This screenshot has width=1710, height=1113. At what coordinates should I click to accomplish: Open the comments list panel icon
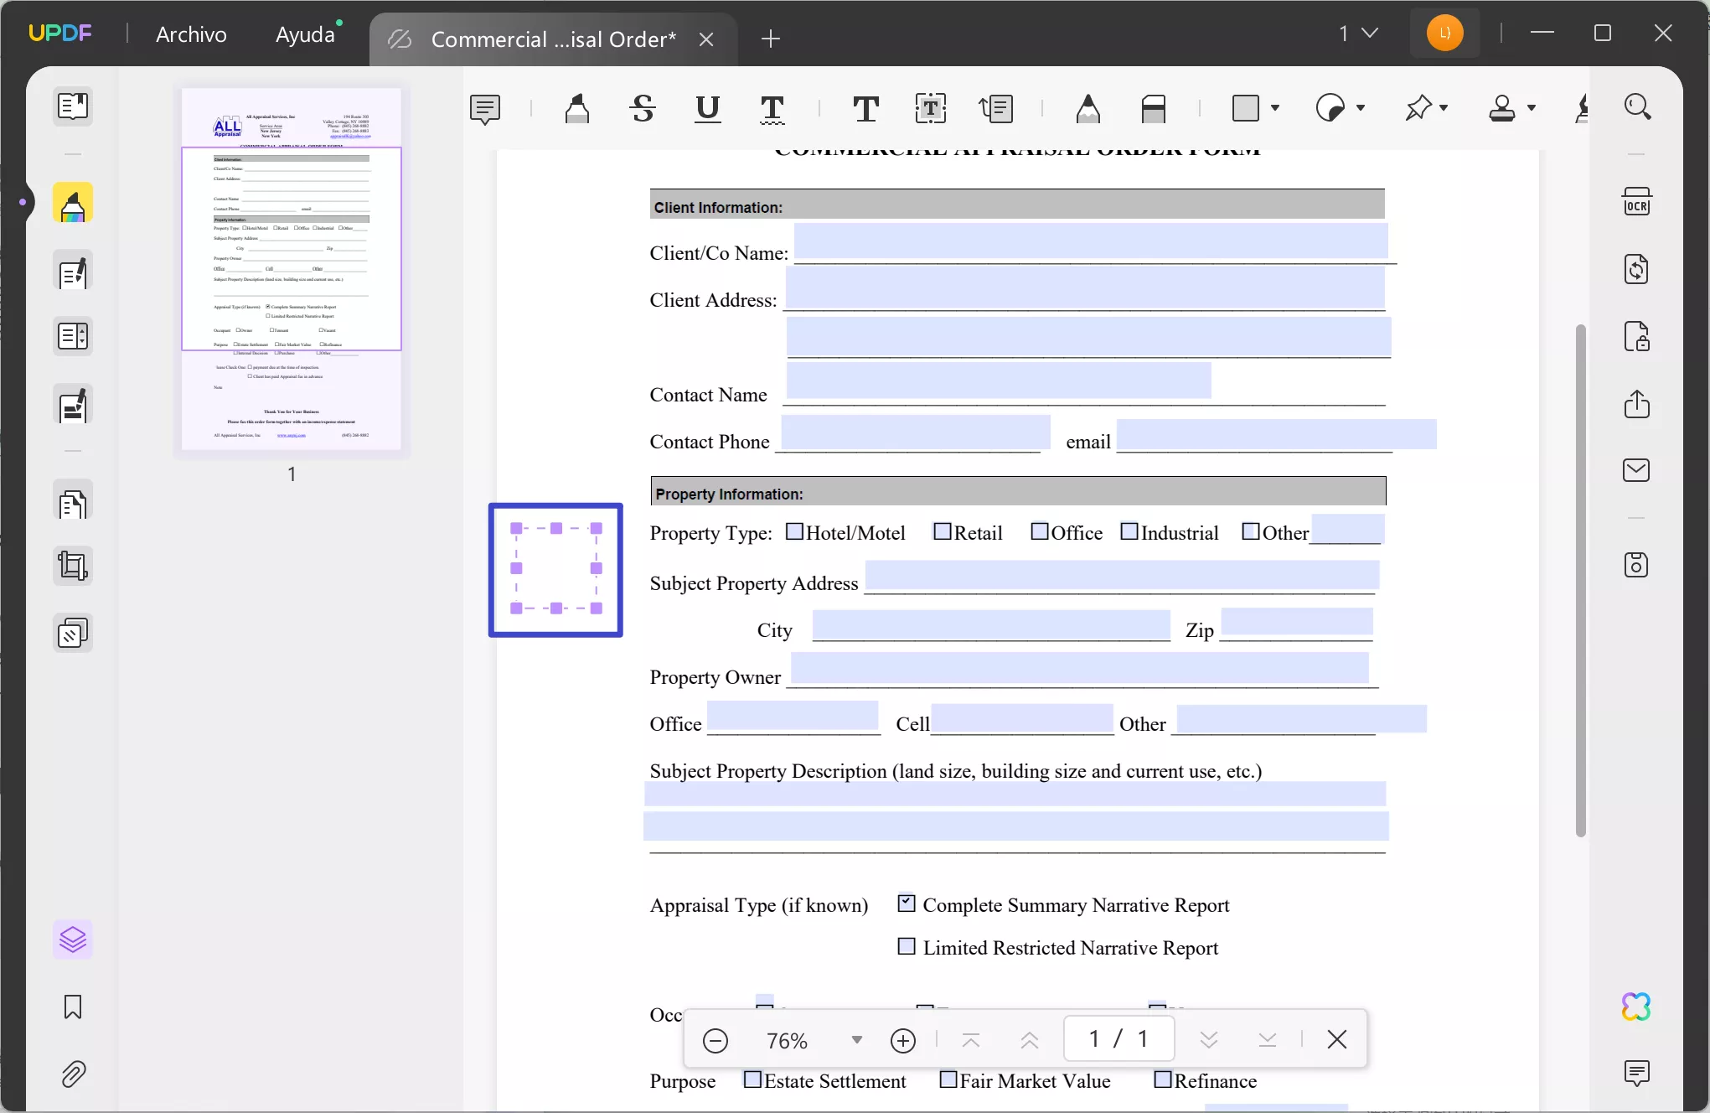coord(1637,1074)
